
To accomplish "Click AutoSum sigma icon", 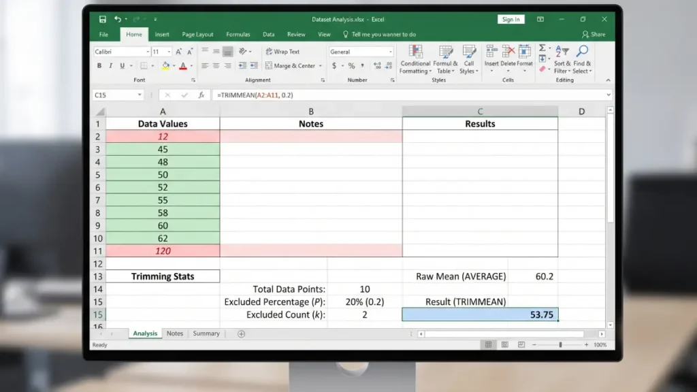I will coord(542,48).
